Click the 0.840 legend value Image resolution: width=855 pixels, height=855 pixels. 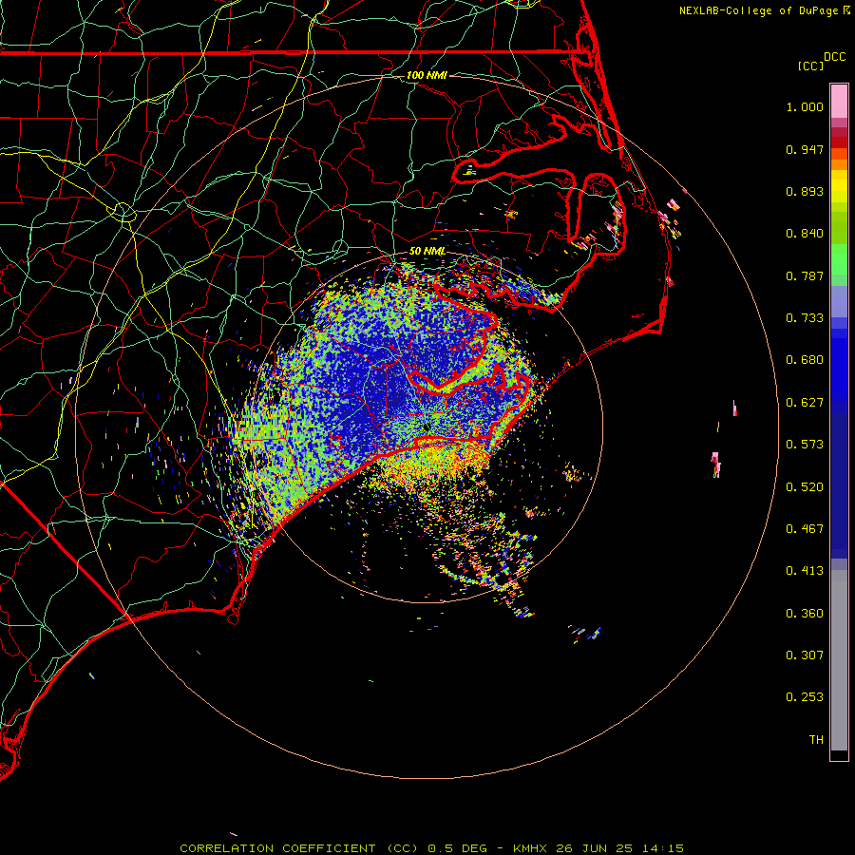tap(805, 234)
